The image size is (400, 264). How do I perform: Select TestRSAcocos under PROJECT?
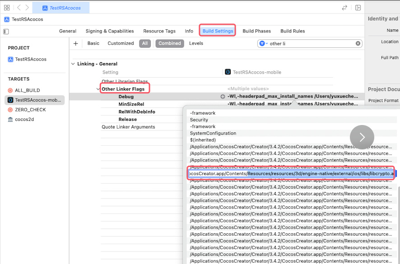point(31,59)
